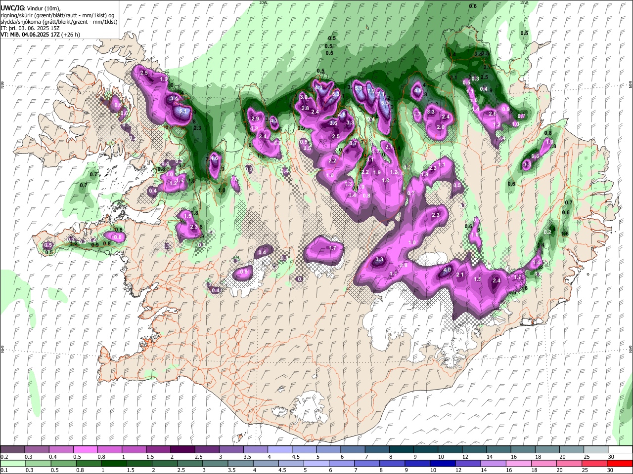Viewport: 633px width, 474px height.
Task: Click the "2.9" precipitation value
Action: click(255, 119)
